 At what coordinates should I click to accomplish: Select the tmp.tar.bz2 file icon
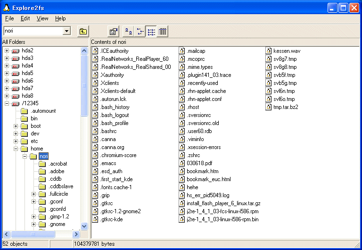click(x=269, y=107)
